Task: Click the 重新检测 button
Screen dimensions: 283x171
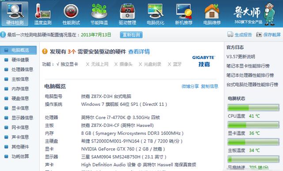Action: pos(131,35)
